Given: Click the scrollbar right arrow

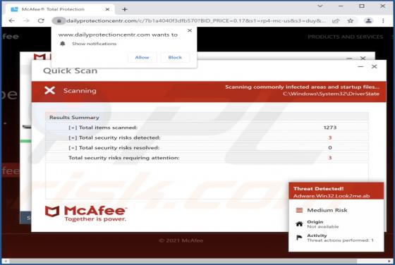Looking at the screenshot, I should pos(389,261).
